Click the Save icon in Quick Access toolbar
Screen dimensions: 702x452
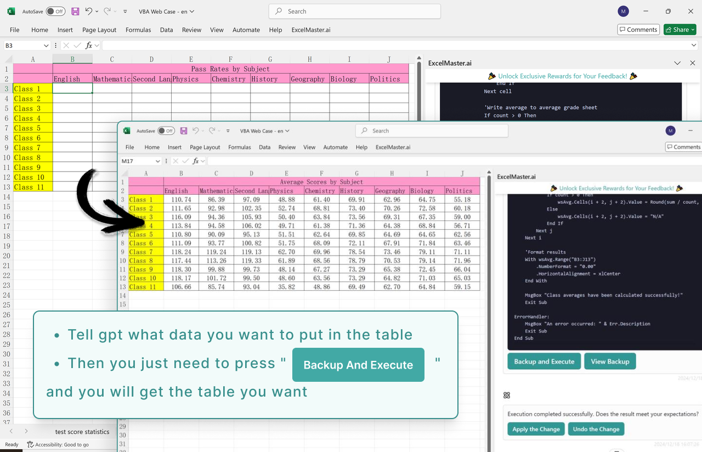point(75,11)
